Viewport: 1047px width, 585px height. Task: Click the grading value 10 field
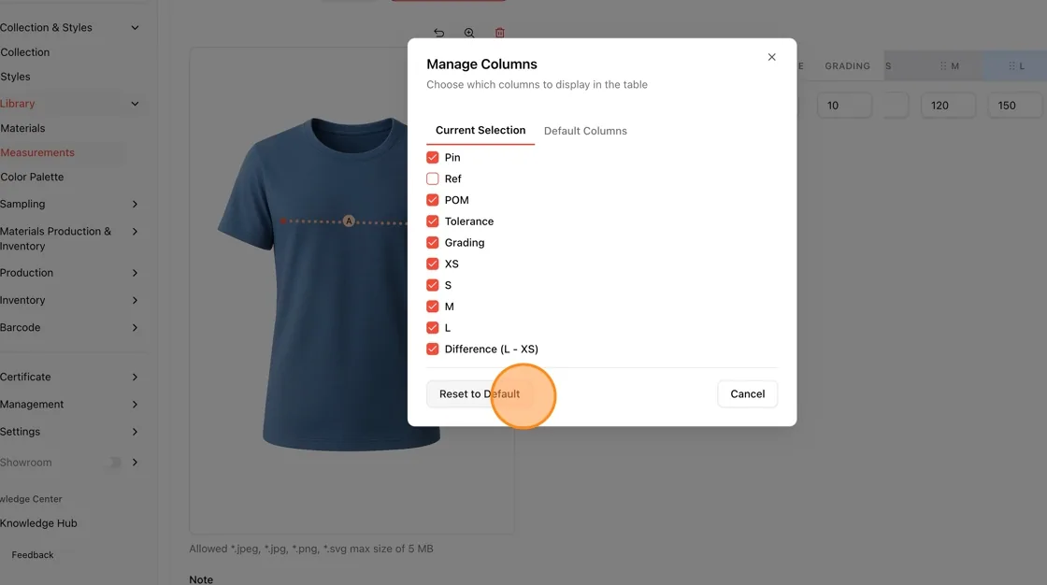coord(845,106)
